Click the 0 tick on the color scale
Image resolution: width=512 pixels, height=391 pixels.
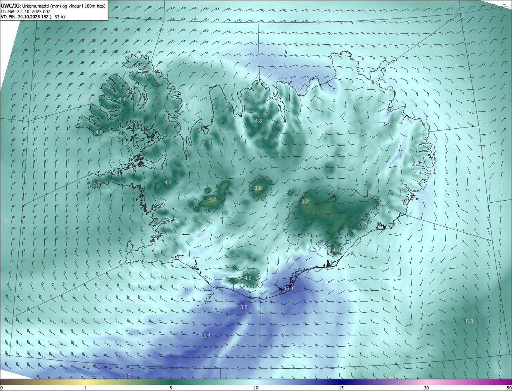point(2,388)
